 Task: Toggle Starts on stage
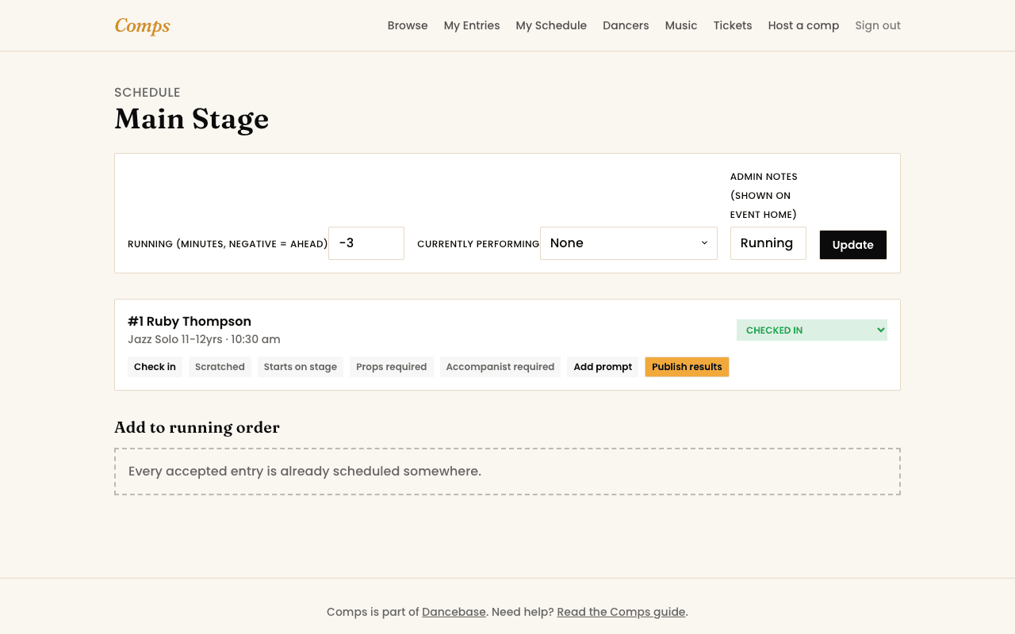pos(301,367)
